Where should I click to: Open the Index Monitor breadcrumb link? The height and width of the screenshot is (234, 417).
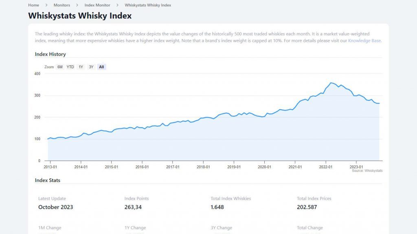tap(96, 5)
